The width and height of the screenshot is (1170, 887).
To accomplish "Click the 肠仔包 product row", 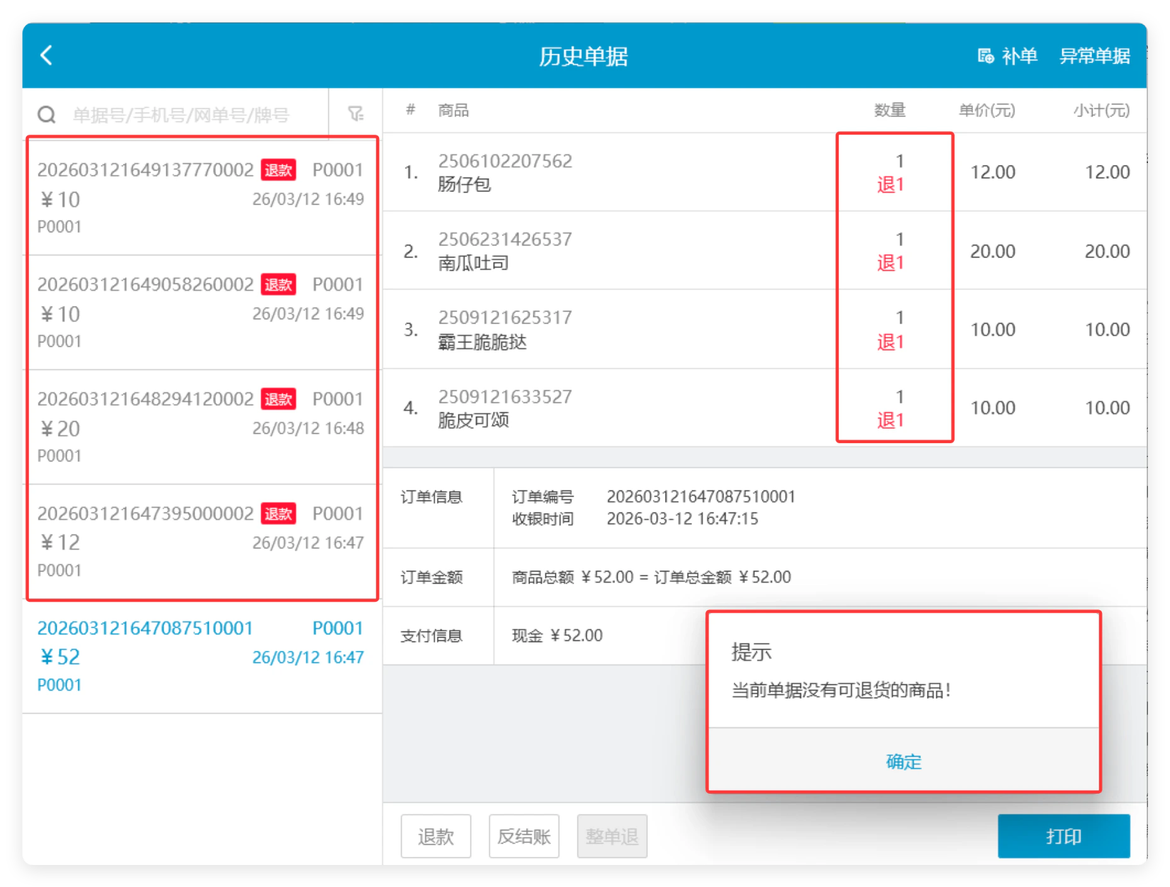I will pyautogui.click(x=764, y=172).
